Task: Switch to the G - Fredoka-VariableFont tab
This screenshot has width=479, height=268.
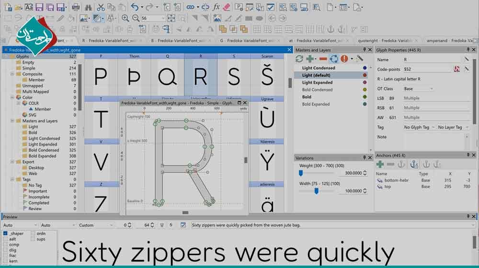Action: pos(250,40)
